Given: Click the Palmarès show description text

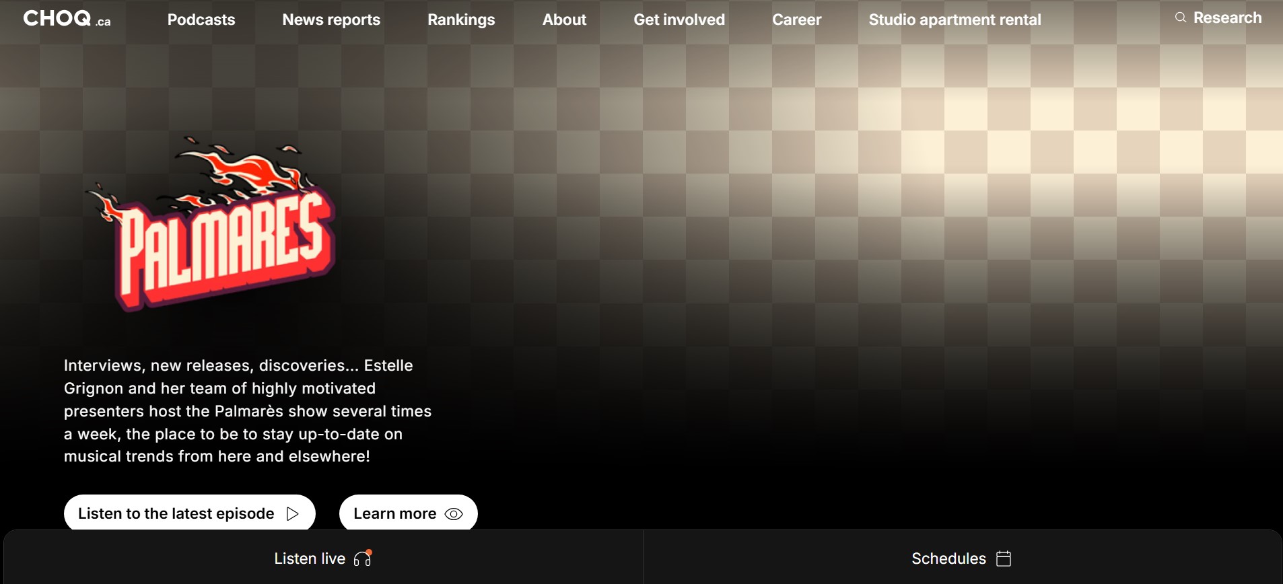Looking at the screenshot, I should click(248, 411).
